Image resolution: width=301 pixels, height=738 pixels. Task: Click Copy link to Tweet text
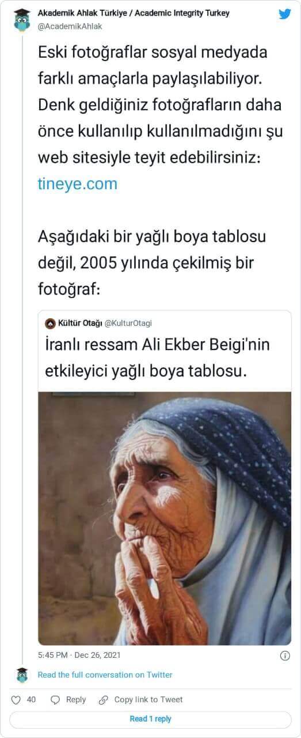coord(148,699)
